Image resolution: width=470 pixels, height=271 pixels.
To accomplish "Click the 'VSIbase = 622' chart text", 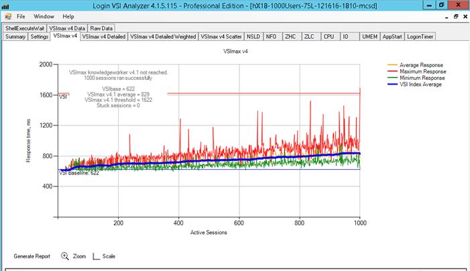I will (x=118, y=89).
